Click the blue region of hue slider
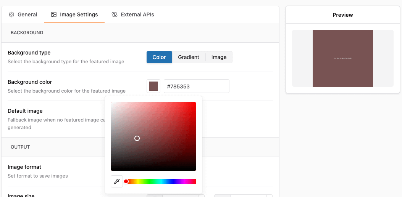This screenshot has width=402, height=197. 173,181
